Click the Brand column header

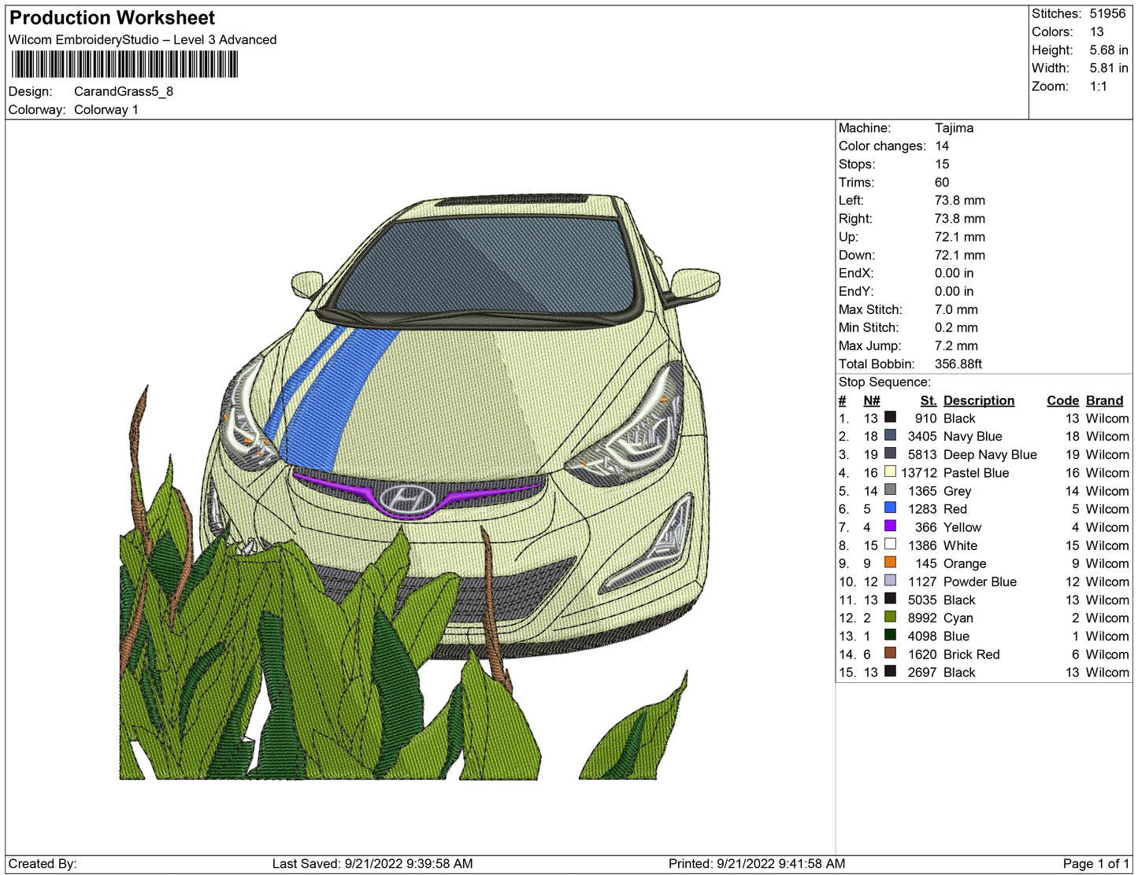(1104, 401)
